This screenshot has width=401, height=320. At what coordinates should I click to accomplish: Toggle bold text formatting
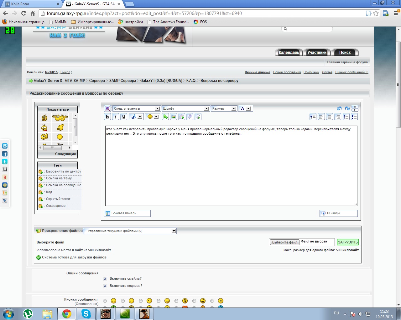pos(107,117)
